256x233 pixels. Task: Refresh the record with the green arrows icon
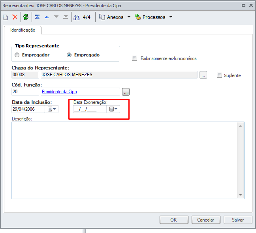(26, 17)
